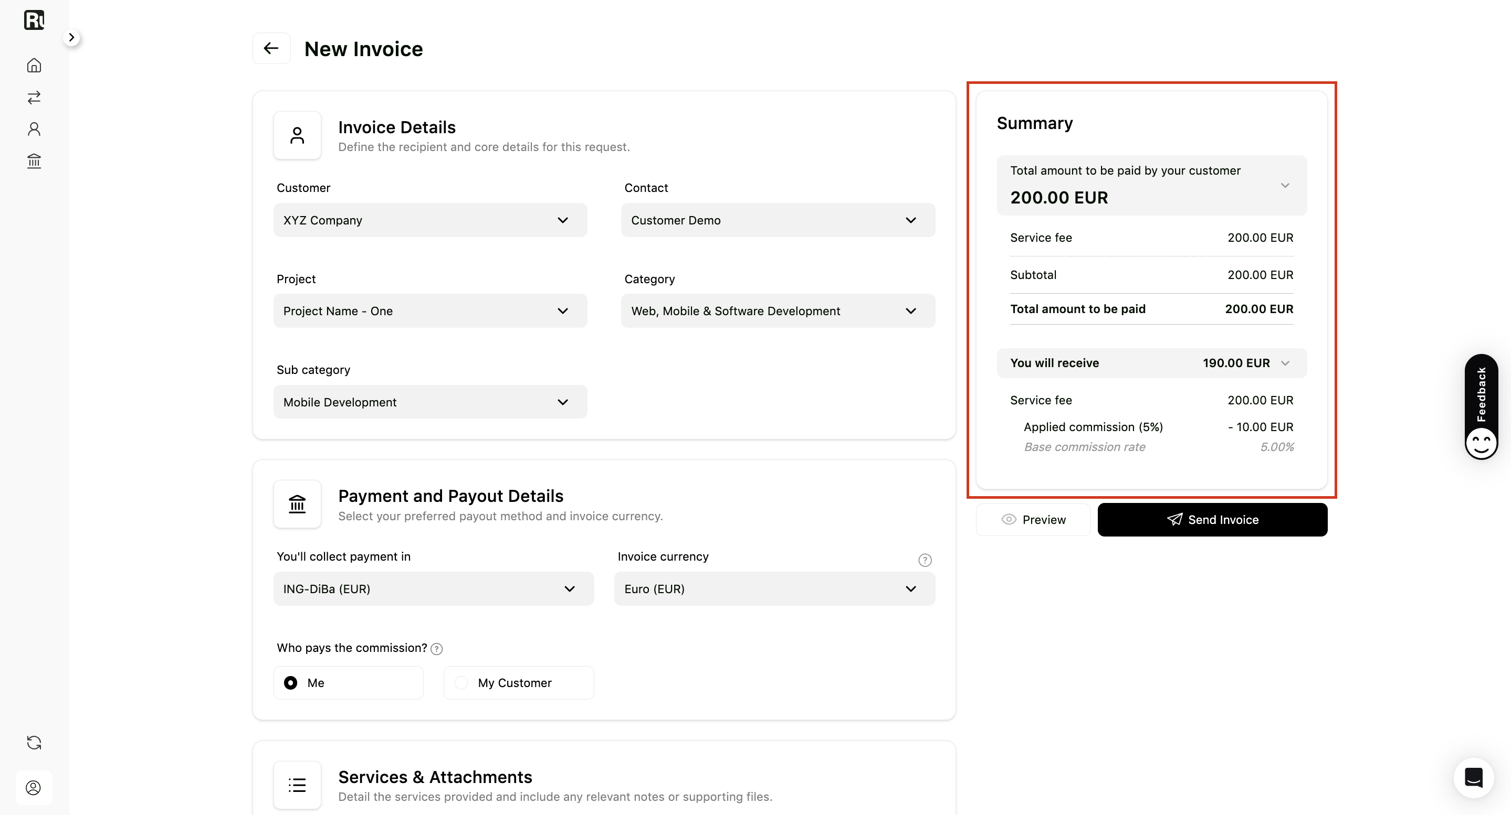The image size is (1511, 815).
Task: Click help icon beside commission question
Action: click(x=436, y=649)
